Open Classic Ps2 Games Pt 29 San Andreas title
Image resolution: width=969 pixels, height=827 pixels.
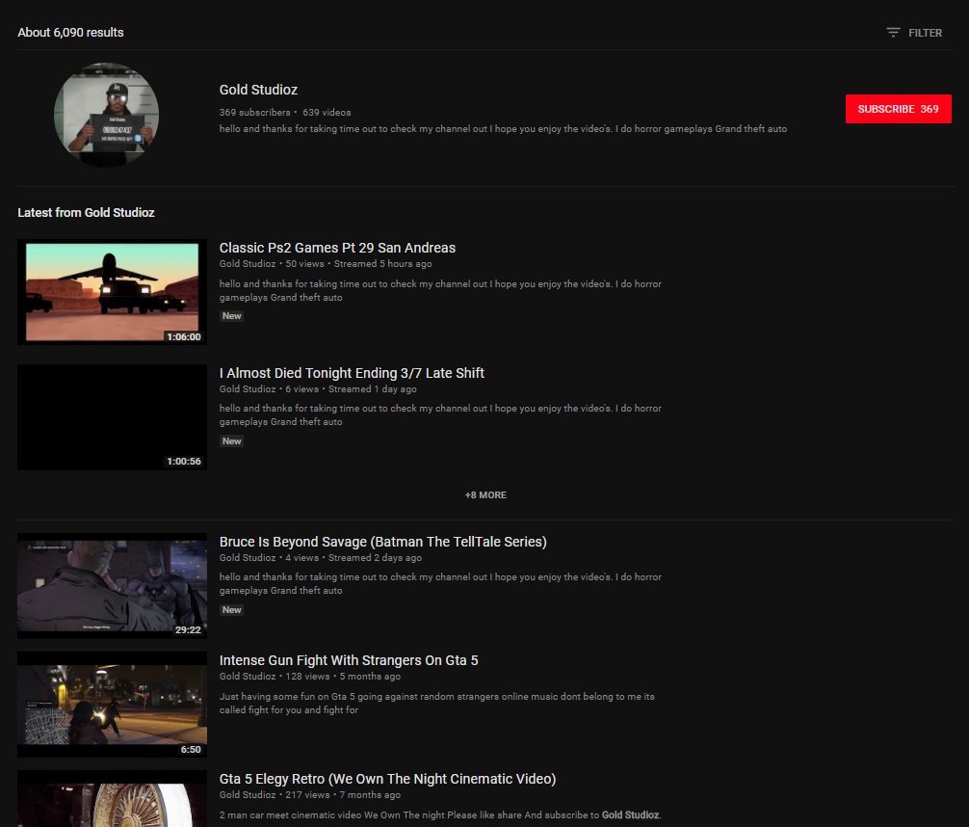(x=337, y=248)
